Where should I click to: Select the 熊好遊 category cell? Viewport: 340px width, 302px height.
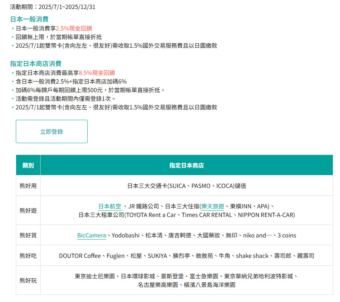click(x=28, y=211)
